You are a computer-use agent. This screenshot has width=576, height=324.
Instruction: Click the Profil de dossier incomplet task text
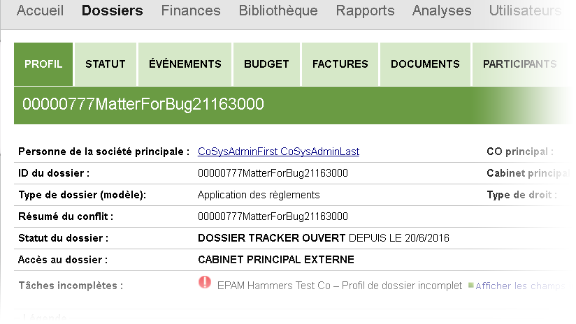click(340, 286)
